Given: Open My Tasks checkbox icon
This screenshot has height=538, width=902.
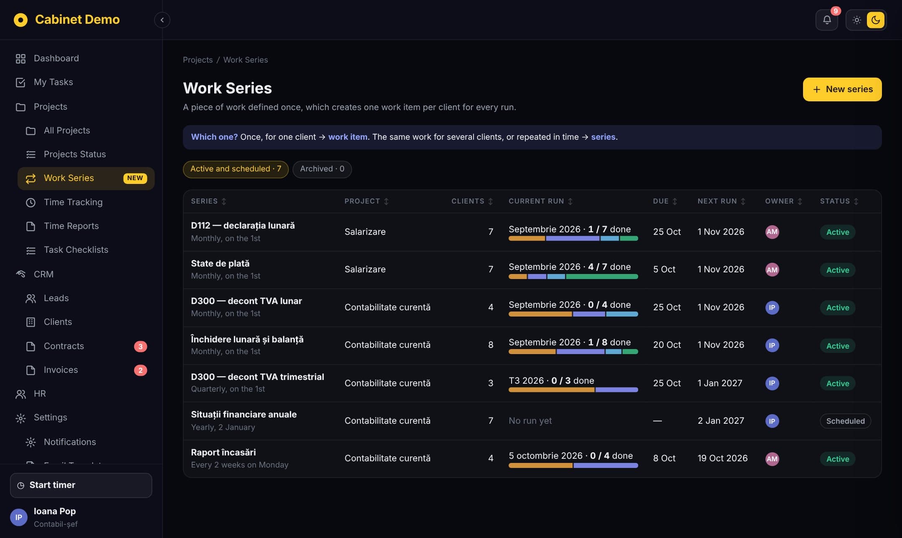Looking at the screenshot, I should tap(20, 83).
